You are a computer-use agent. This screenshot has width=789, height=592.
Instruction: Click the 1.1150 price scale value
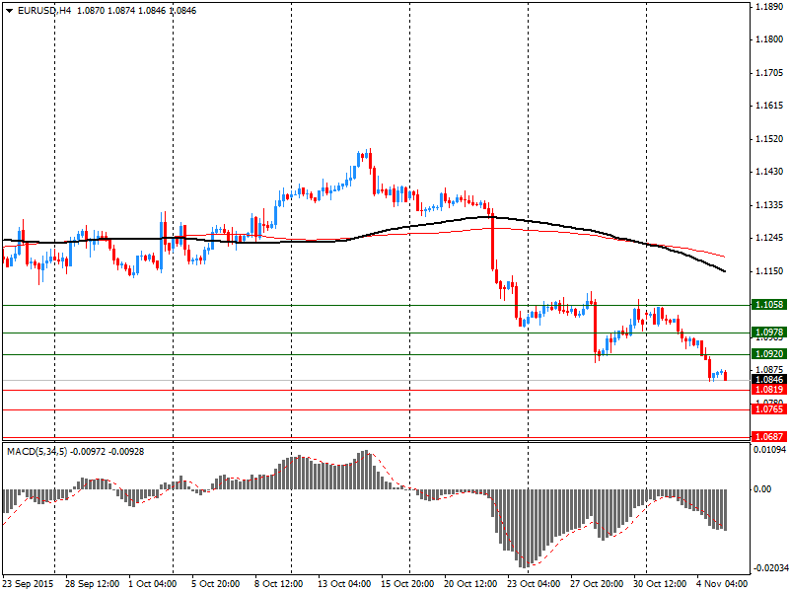[769, 271]
